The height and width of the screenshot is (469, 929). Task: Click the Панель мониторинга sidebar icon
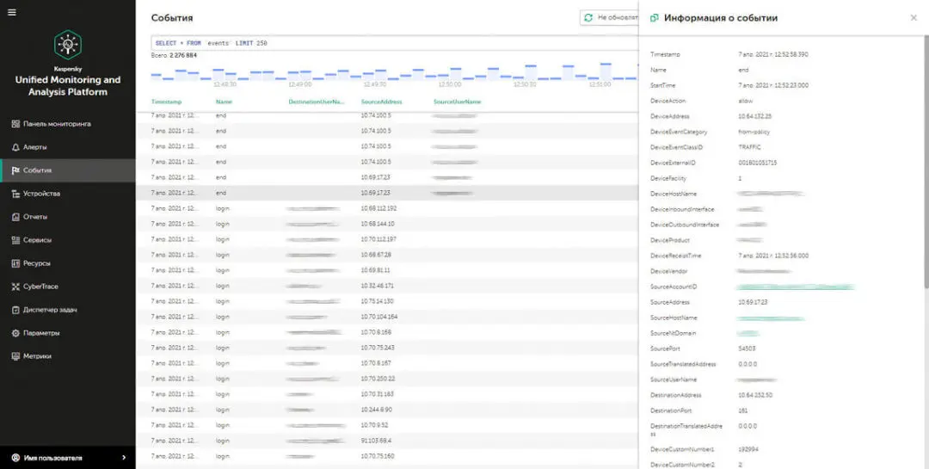pyautogui.click(x=16, y=124)
